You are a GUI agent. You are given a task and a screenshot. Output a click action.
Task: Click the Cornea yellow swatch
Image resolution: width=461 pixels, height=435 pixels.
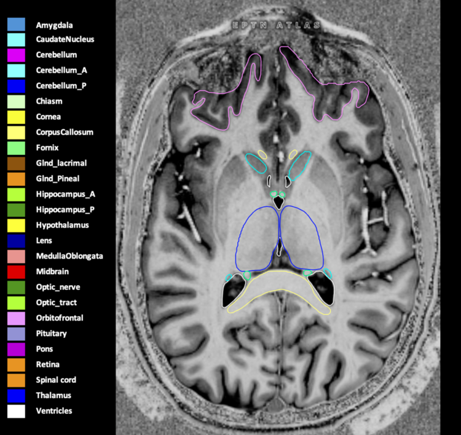pos(16,117)
